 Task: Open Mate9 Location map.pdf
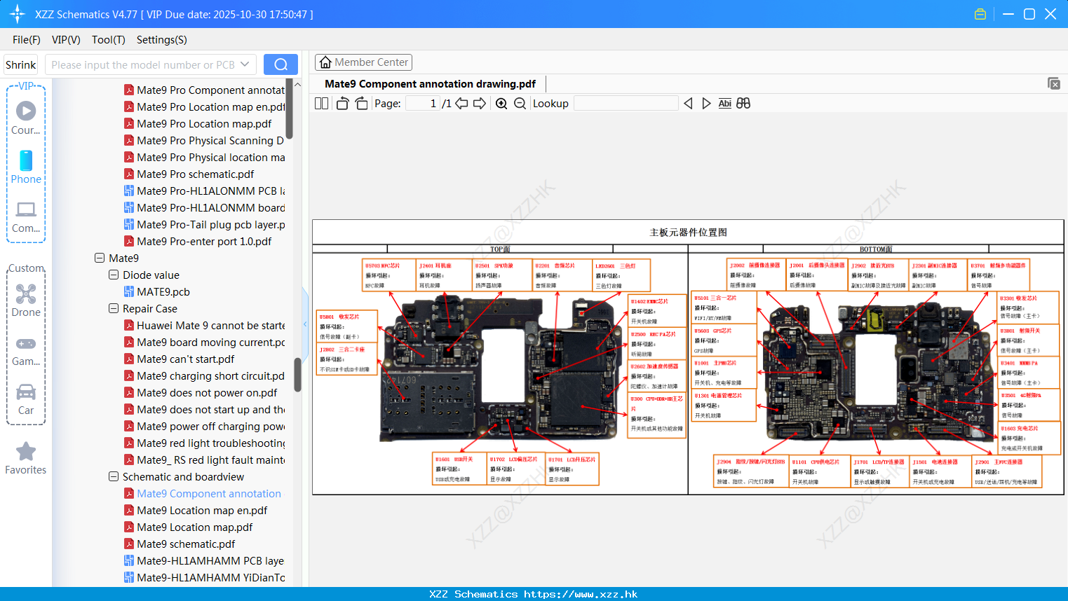[195, 527]
